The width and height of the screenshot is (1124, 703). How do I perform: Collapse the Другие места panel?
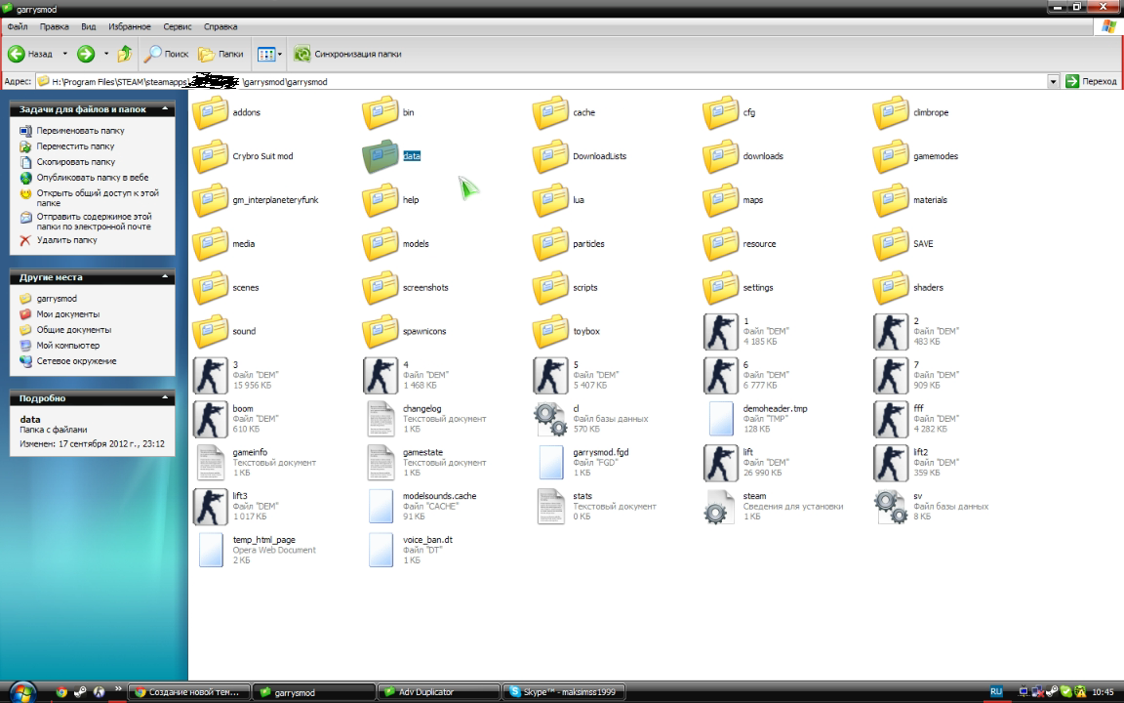pos(165,277)
